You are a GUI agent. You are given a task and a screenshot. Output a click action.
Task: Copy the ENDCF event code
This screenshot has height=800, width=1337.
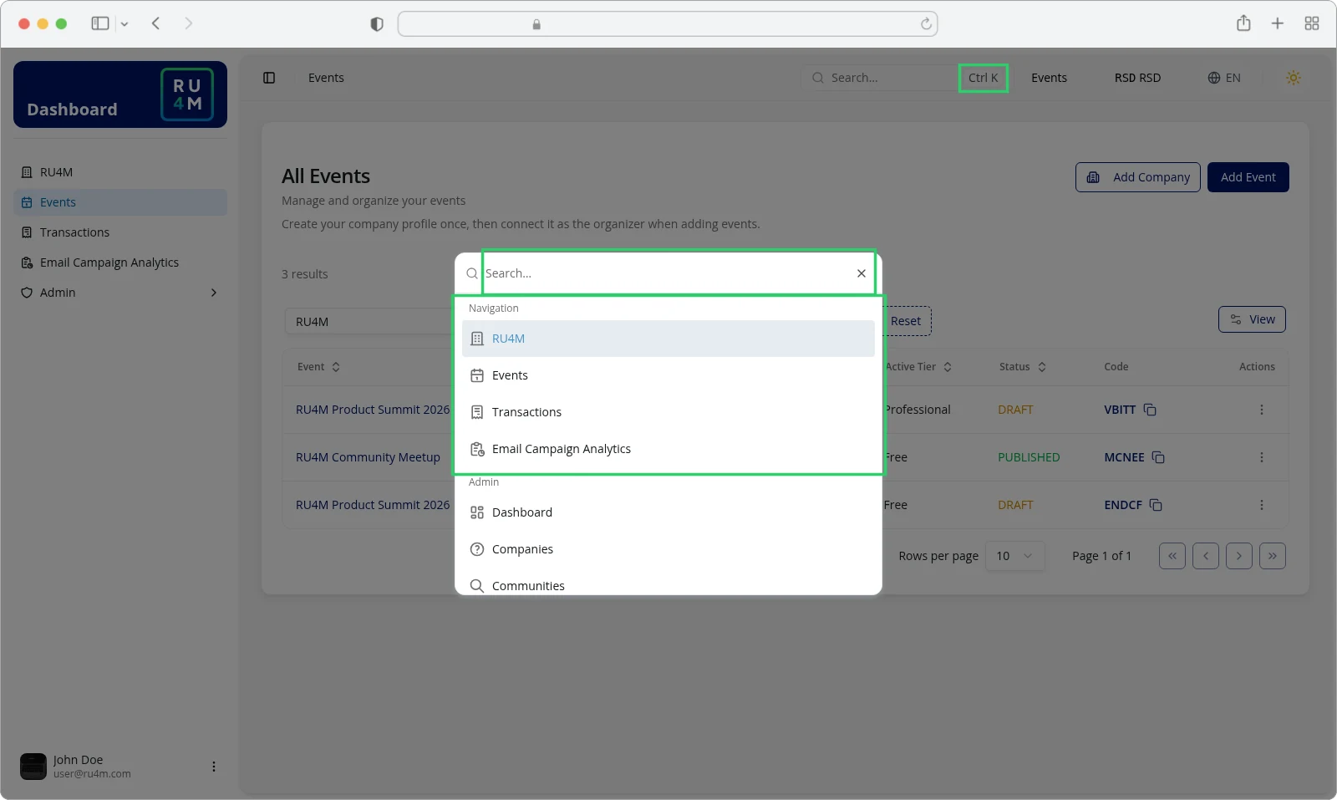click(x=1156, y=505)
